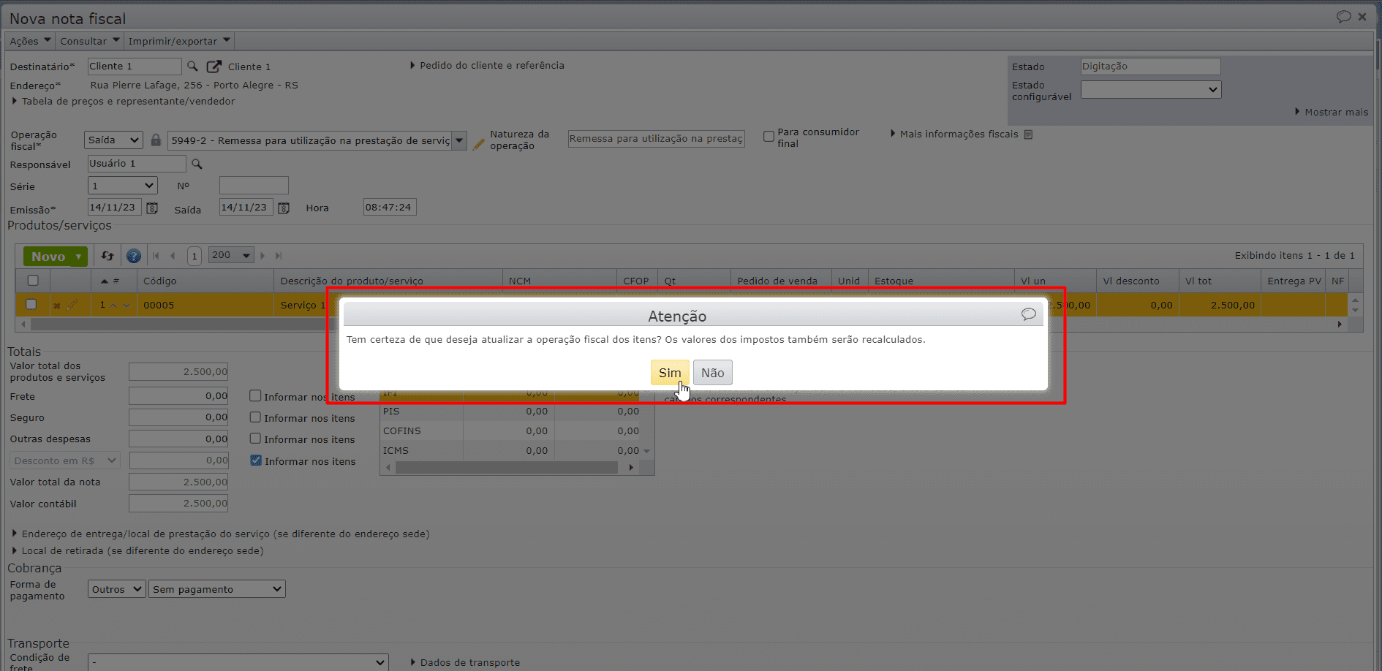The width and height of the screenshot is (1382, 671).
Task: Open the comments balloon in the window title bar
Action: point(1344,17)
